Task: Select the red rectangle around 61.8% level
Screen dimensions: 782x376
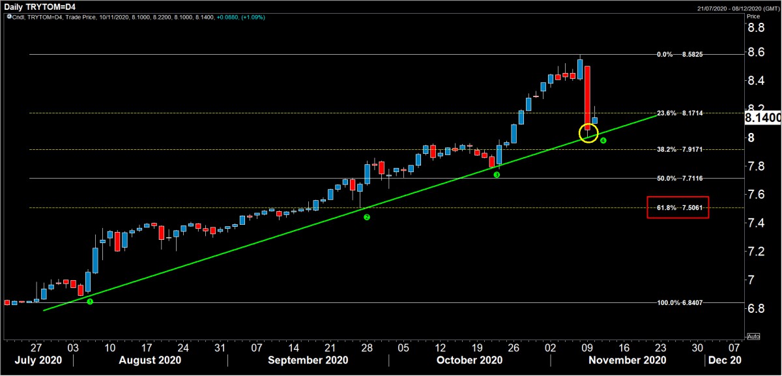Action: (x=678, y=207)
